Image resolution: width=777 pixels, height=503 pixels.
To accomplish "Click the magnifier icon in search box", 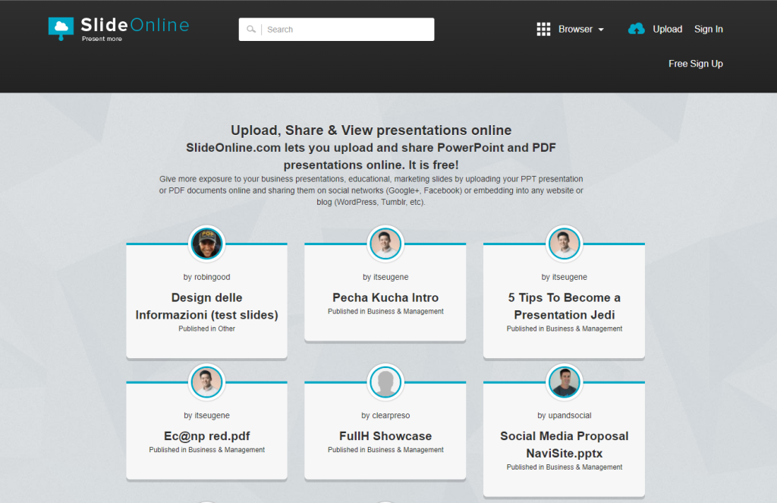I will [251, 30].
